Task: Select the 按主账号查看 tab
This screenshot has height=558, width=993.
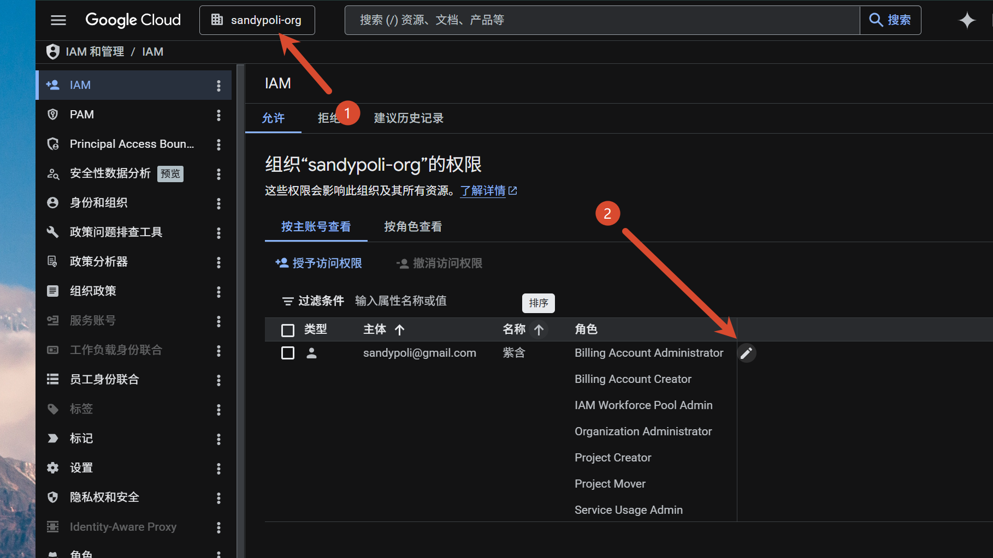Action: [316, 227]
